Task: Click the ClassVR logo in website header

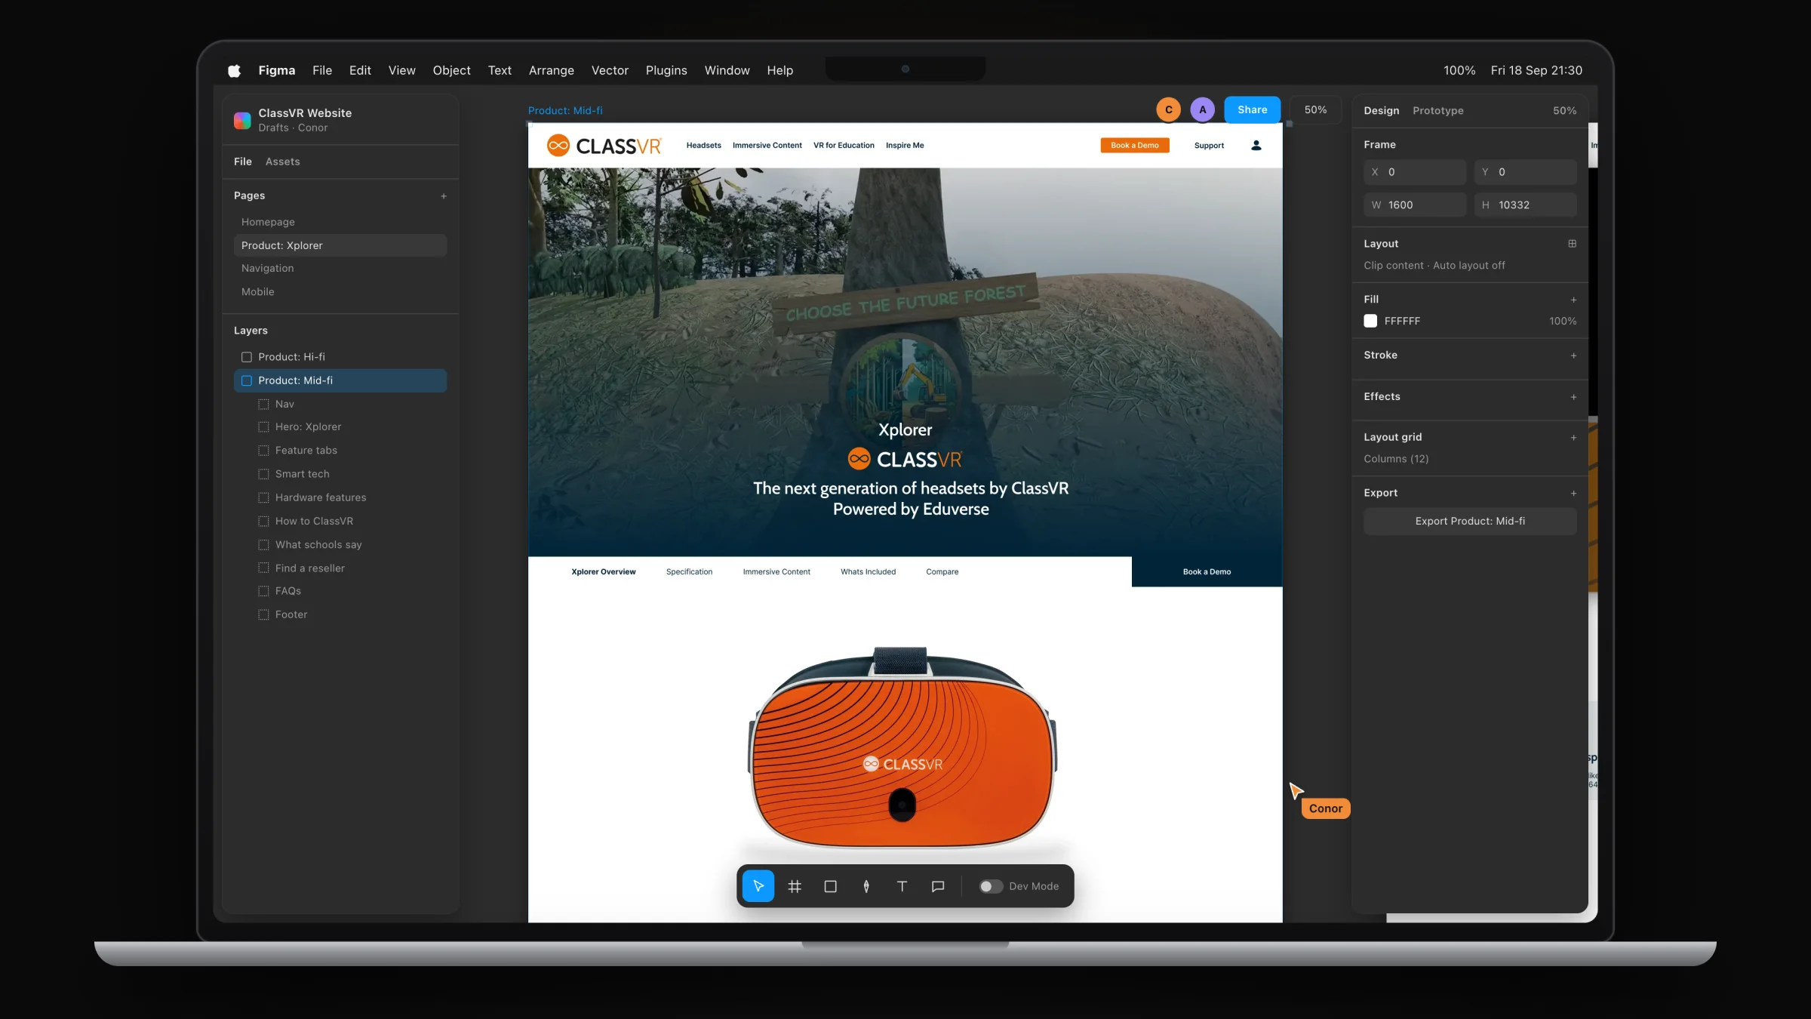Action: 604,146
